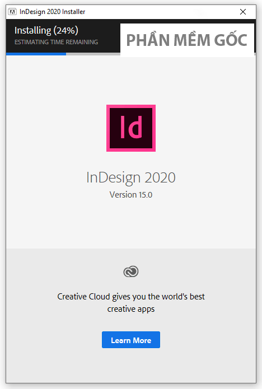Click the "Installing (24%)" status text
The image size is (262, 389).
[x=46, y=31]
